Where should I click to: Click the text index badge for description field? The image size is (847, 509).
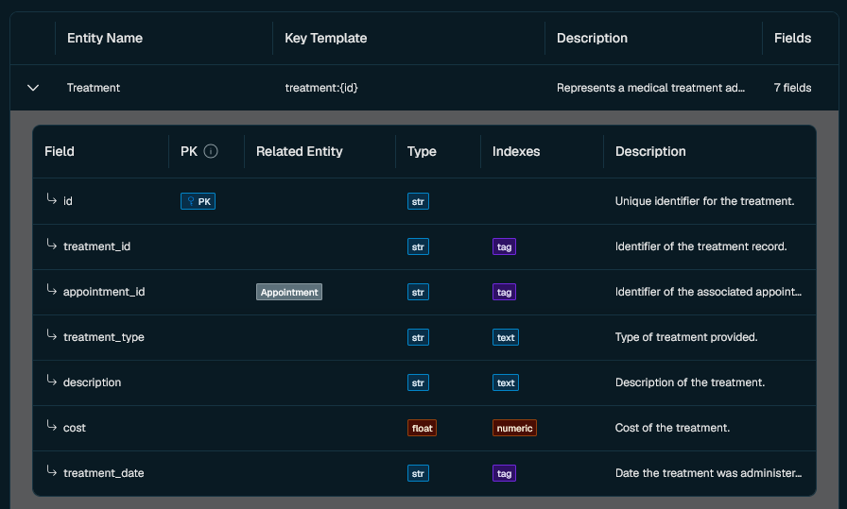point(506,382)
